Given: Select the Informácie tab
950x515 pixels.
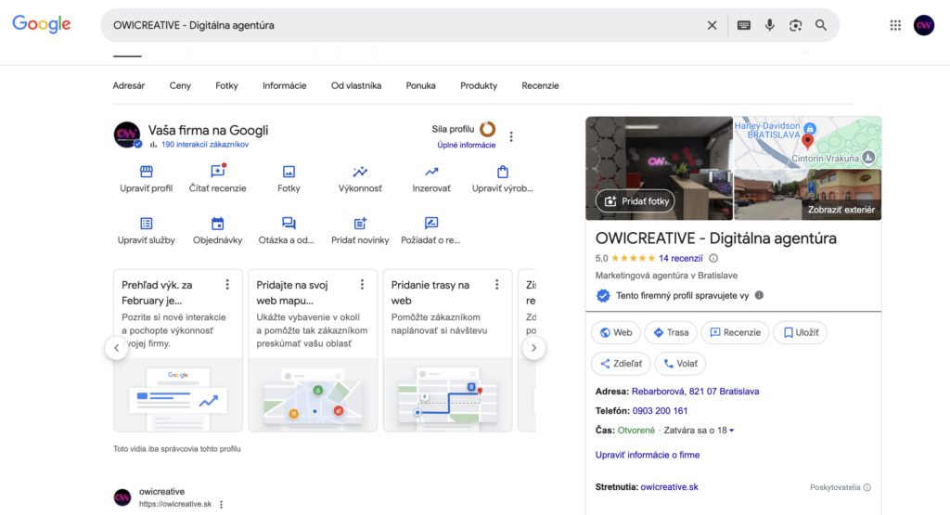Looking at the screenshot, I should click(x=284, y=86).
